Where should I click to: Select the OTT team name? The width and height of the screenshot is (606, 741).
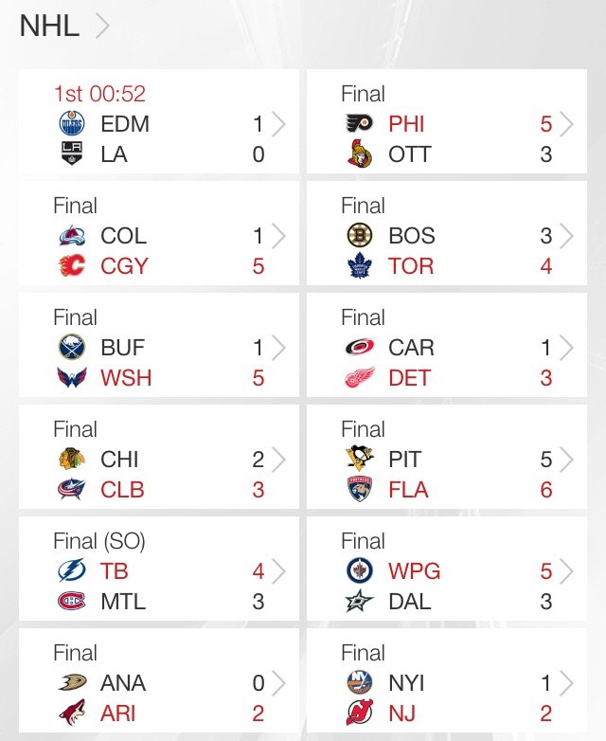pyautogui.click(x=409, y=154)
